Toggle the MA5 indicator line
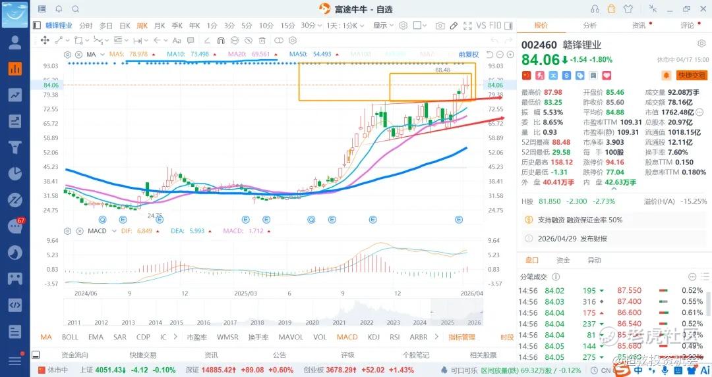The image size is (712, 377). (132, 55)
